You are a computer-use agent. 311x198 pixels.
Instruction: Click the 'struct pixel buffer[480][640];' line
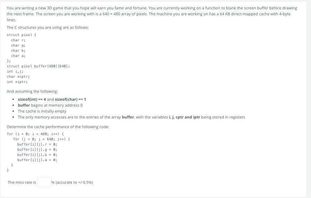click(38, 66)
